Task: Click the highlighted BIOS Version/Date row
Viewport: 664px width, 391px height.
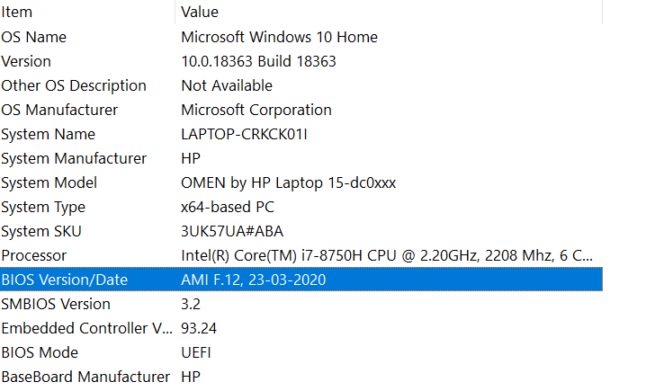Action: click(301, 280)
